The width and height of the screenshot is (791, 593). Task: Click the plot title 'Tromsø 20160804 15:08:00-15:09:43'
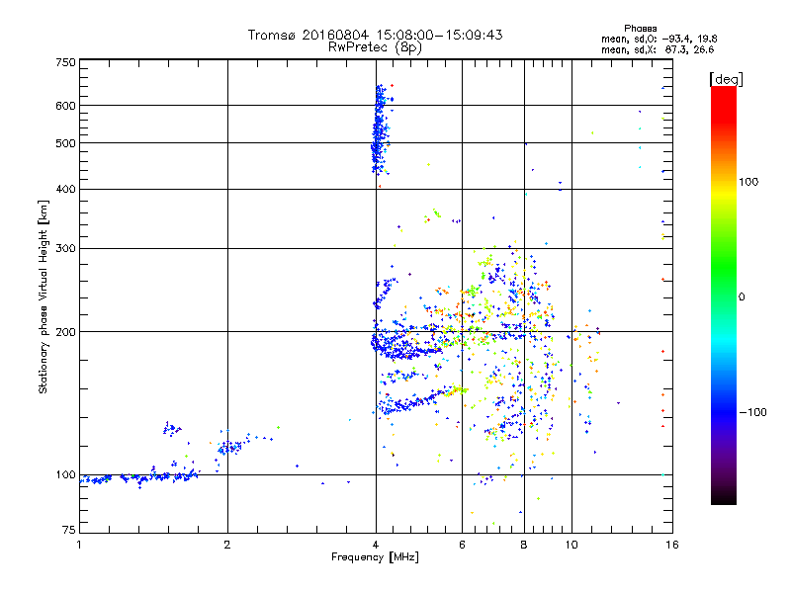375,35
